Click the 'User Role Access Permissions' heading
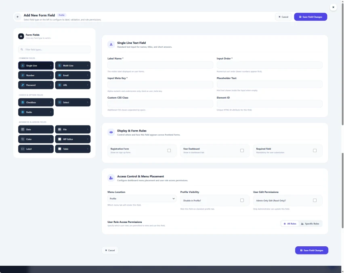344x273 pixels. click(125, 222)
